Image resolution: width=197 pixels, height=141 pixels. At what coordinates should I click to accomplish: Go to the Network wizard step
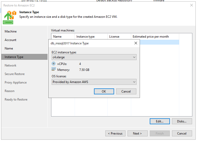click(x=11, y=65)
